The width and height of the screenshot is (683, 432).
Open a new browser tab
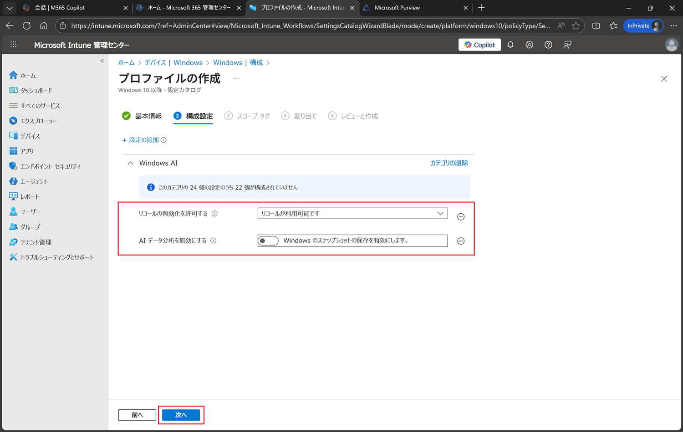click(x=481, y=8)
